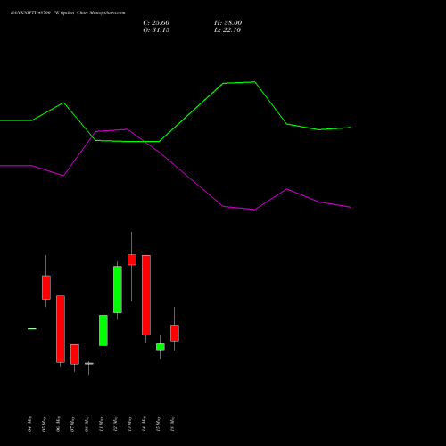The width and height of the screenshot is (446, 446).
Task: Click the 05 May date label
Action: tap(44, 424)
